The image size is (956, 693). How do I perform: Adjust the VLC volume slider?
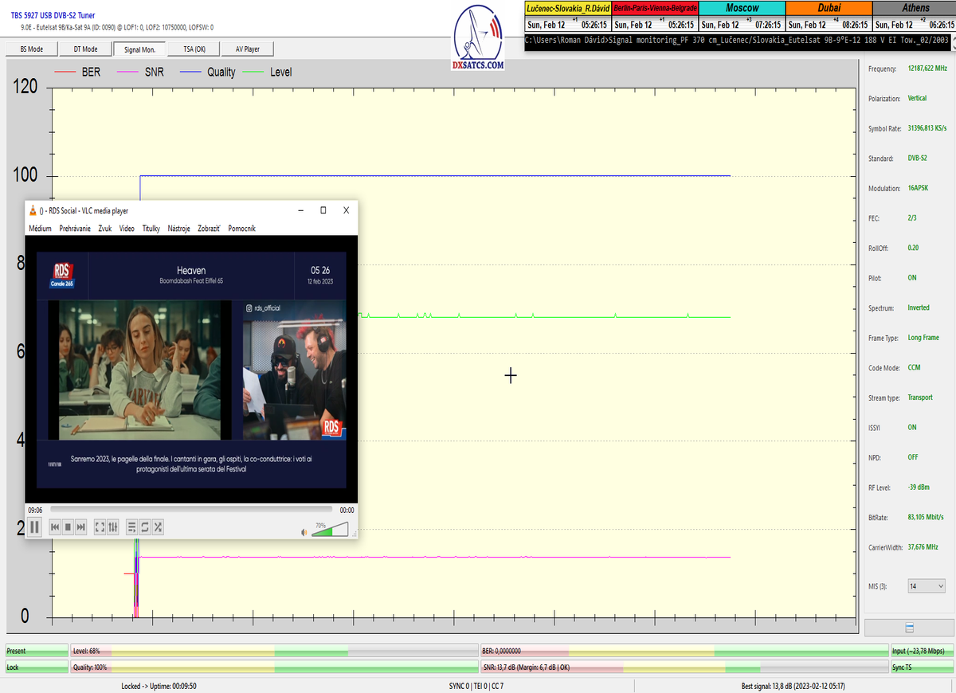[x=330, y=530]
